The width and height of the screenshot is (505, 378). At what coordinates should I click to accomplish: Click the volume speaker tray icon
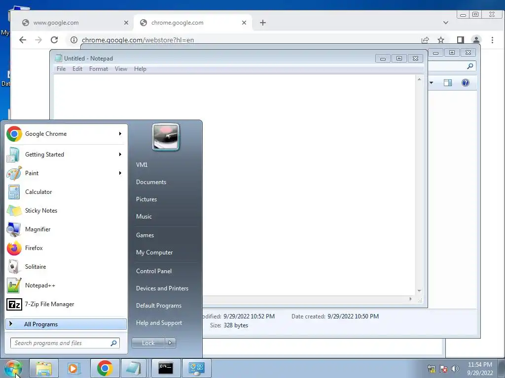coord(455,369)
